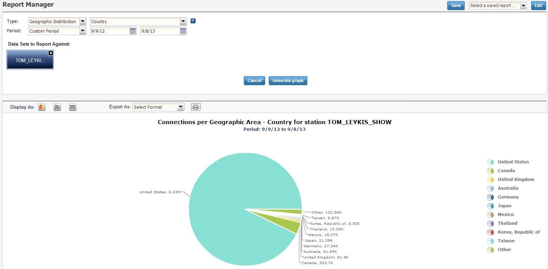Click the United Kingdom, 61.9K chart label
The image size is (548, 269).
point(326,257)
